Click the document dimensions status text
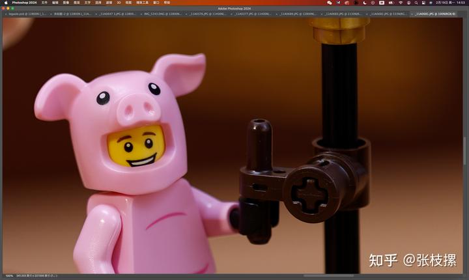The width and height of the screenshot is (469, 280). coord(36,276)
